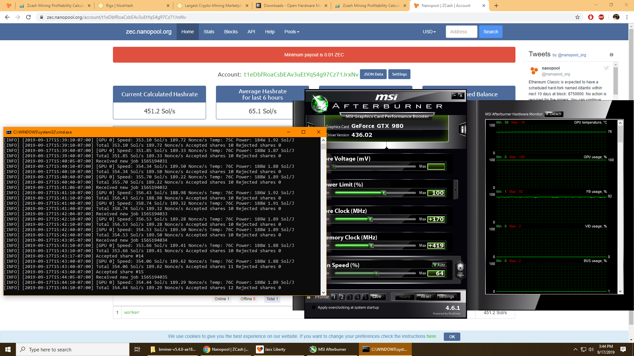The height and width of the screenshot is (356, 634).
Task: Click the Twitter info icon beside Tweets
Action: (x=612, y=55)
